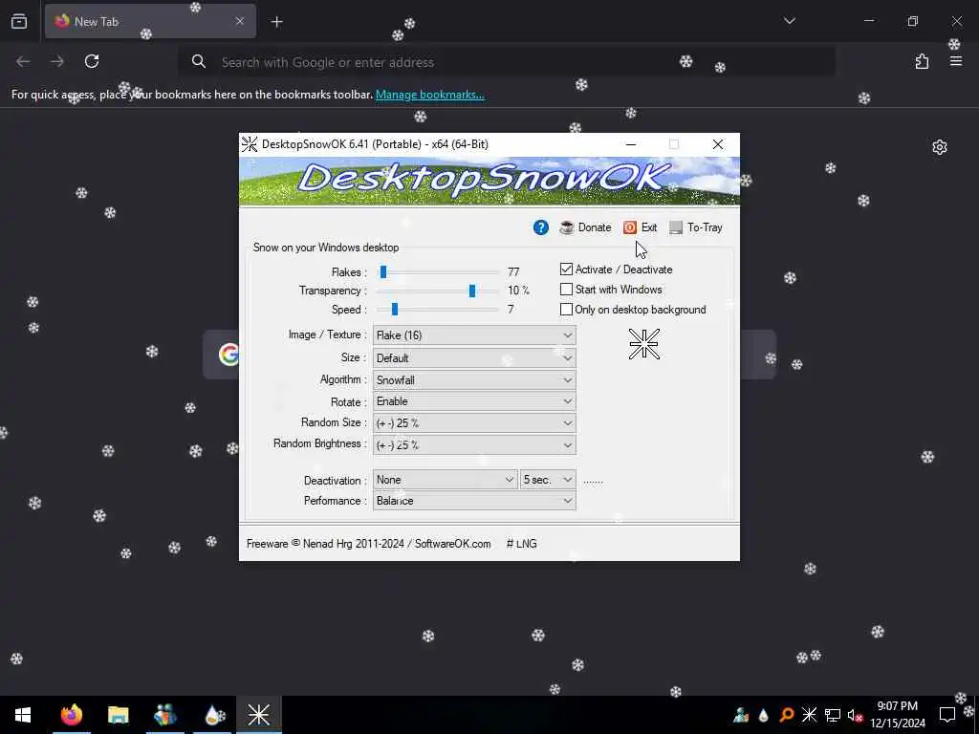979x734 pixels.
Task: Open the 5 sec. duration dropdown
Action: click(548, 480)
